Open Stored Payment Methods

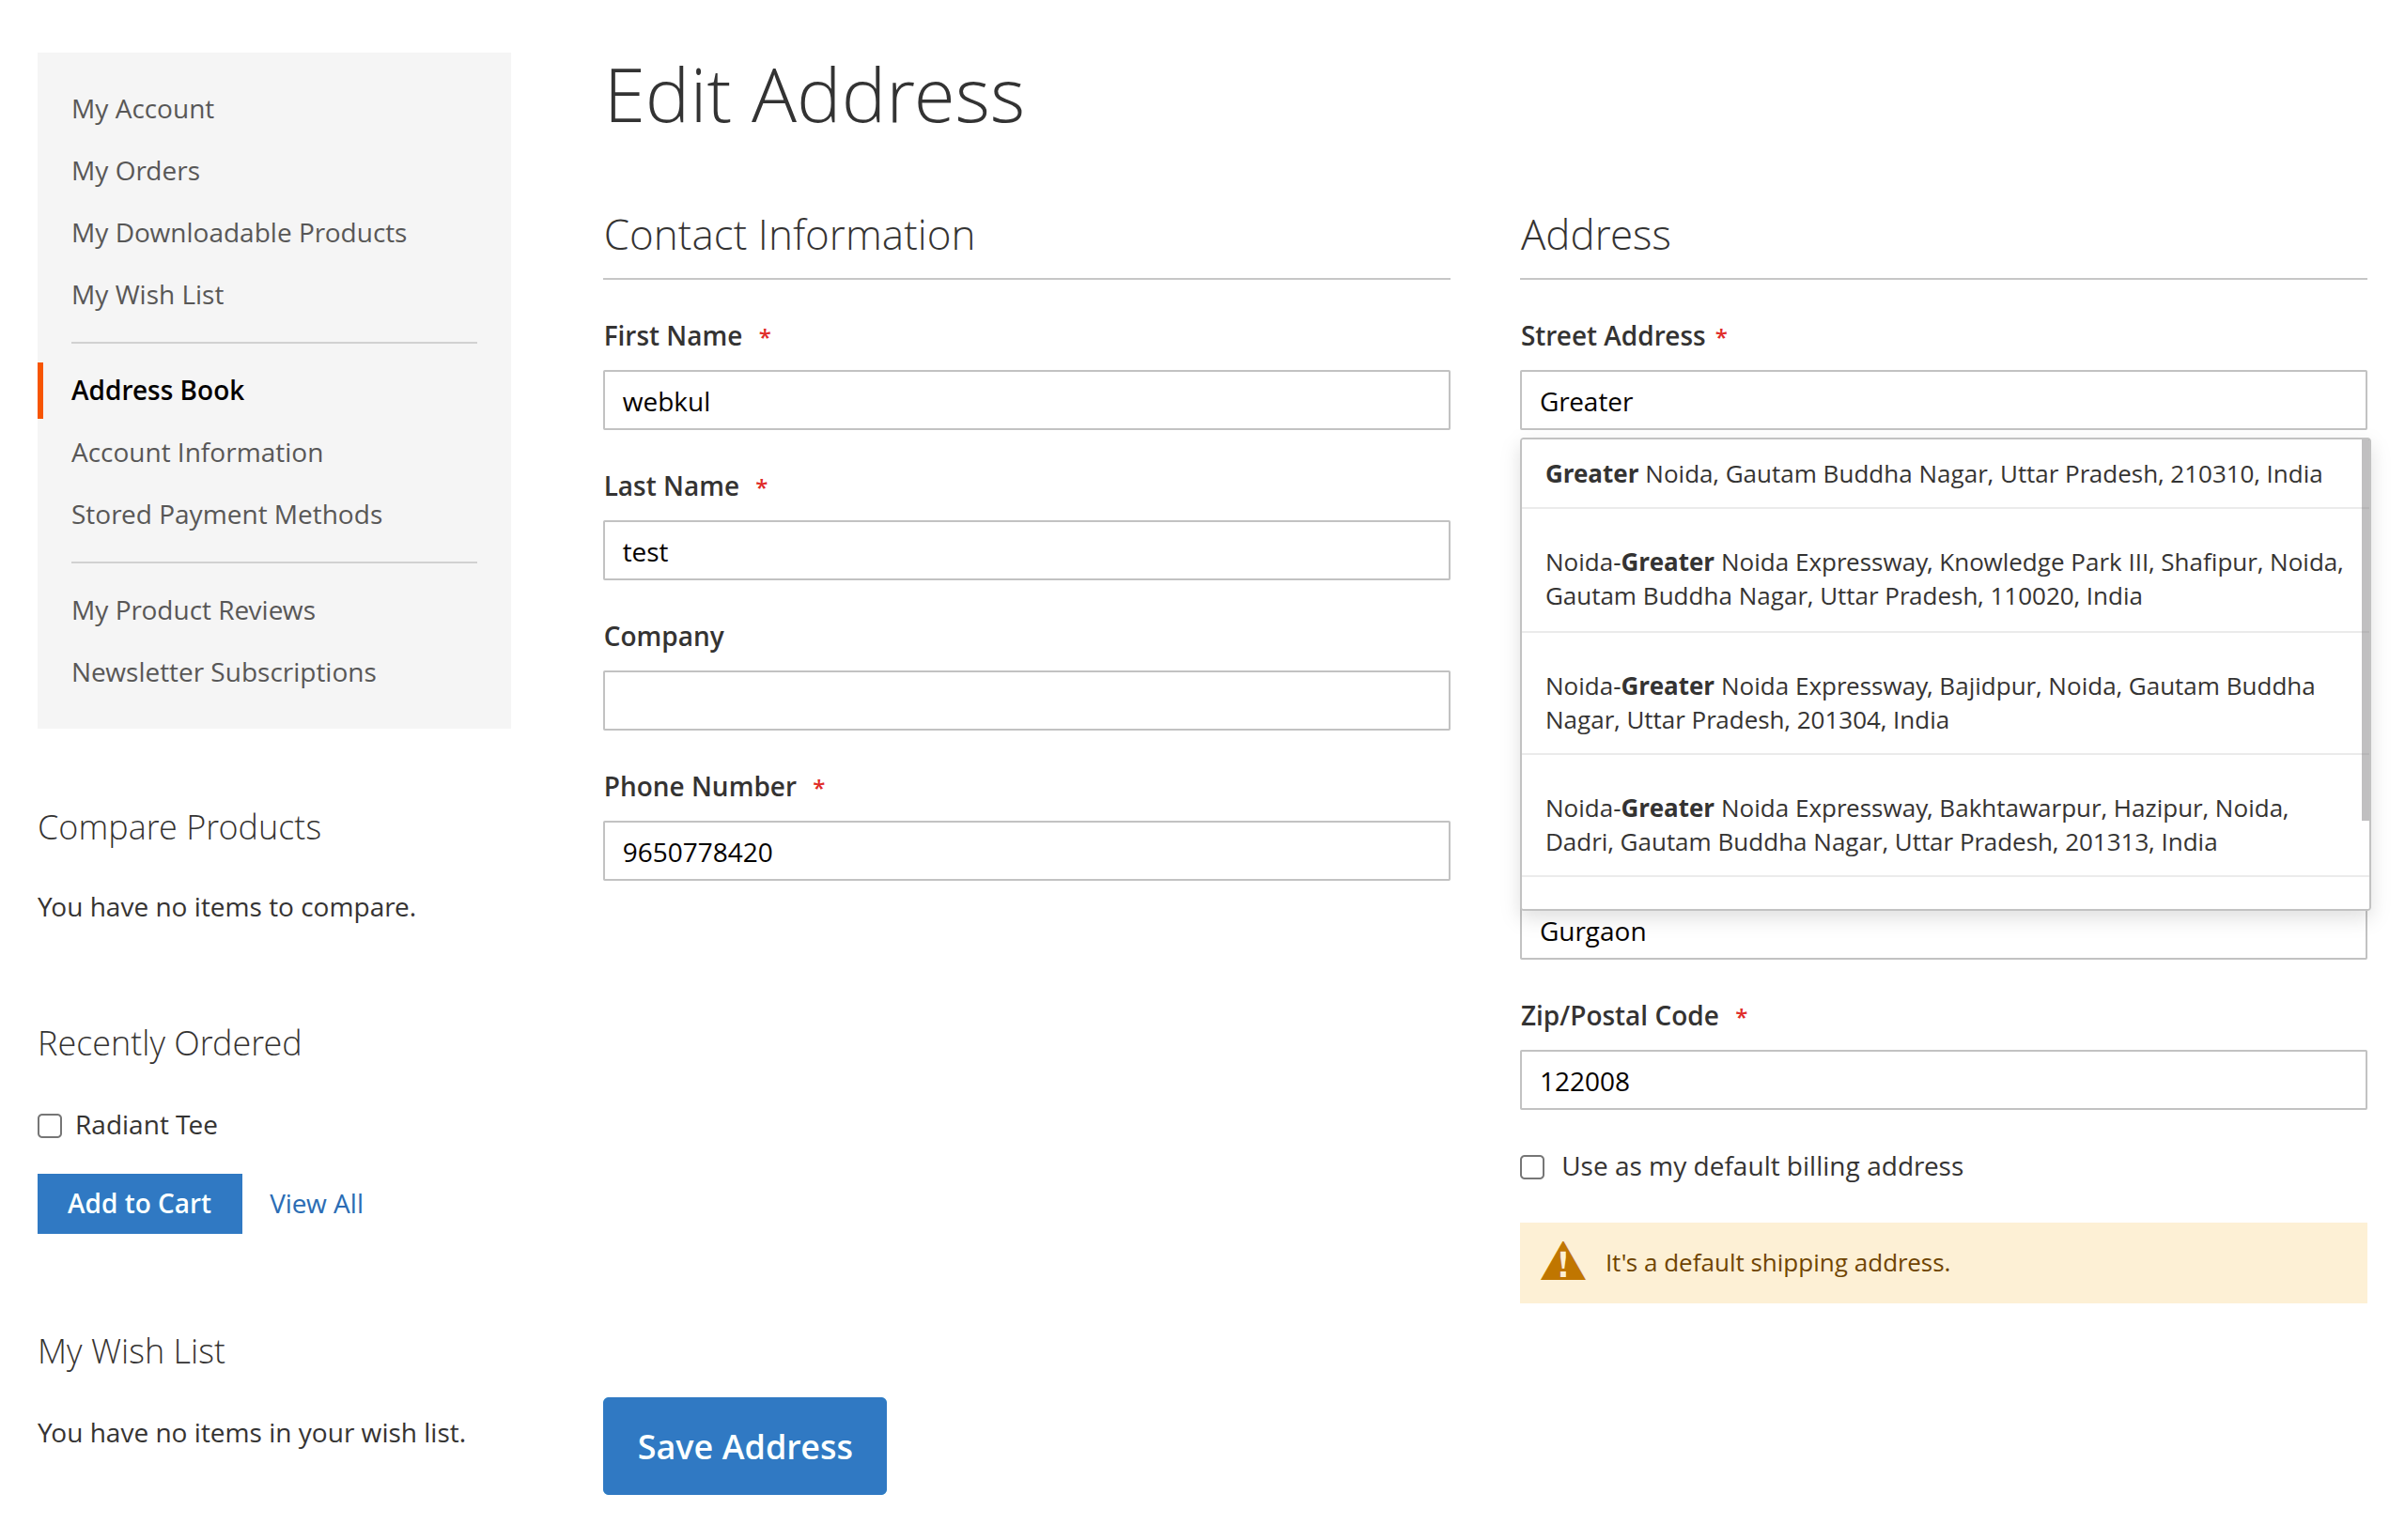pyautogui.click(x=227, y=514)
